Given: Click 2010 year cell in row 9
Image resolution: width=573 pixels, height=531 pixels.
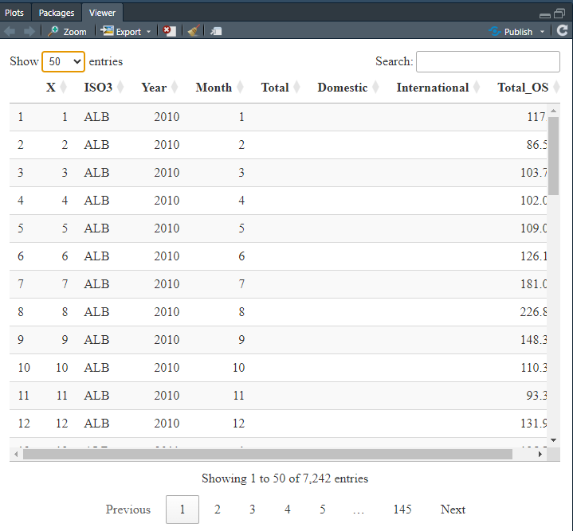Looking at the screenshot, I should coord(167,340).
